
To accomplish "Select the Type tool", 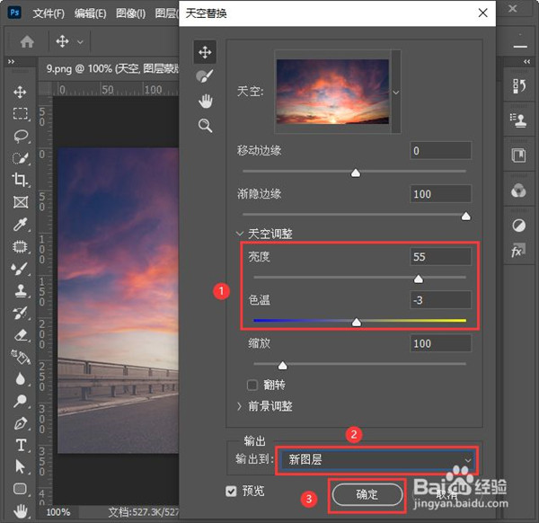I will [x=20, y=445].
